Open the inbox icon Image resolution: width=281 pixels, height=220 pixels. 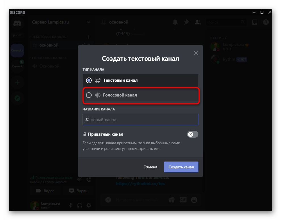click(x=255, y=22)
